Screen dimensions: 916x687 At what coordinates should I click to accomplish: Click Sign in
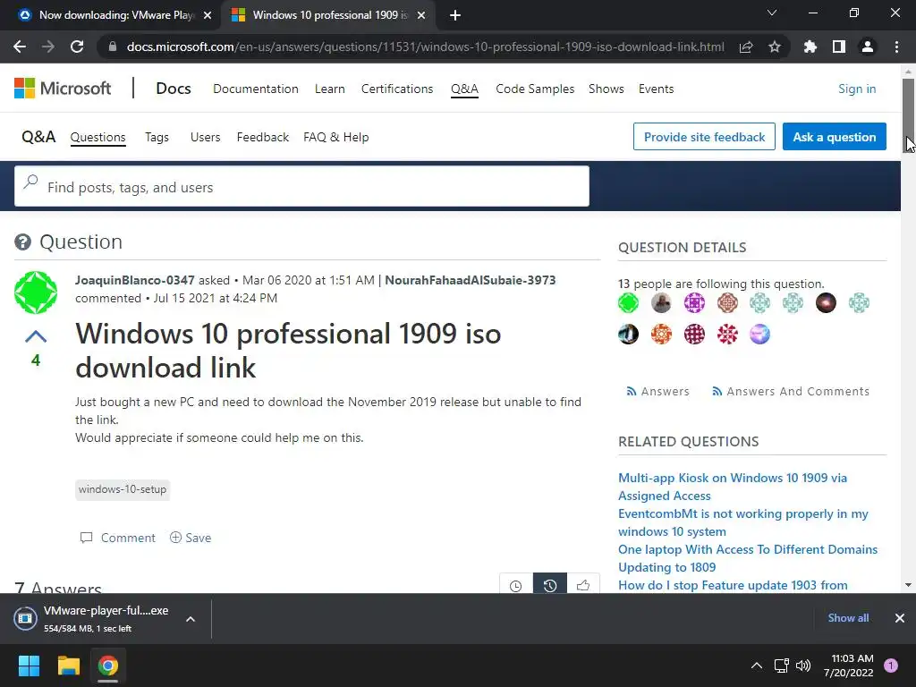[857, 89]
